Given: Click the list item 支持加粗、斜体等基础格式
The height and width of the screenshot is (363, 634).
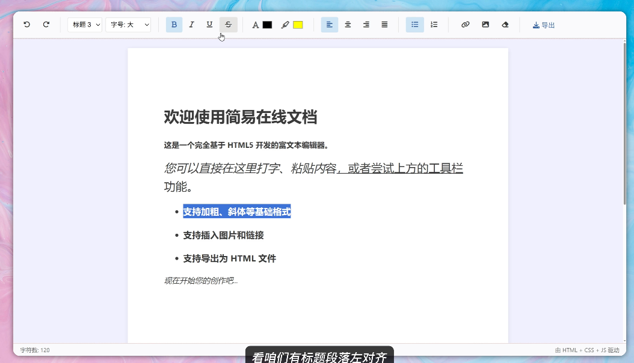Looking at the screenshot, I should (x=237, y=212).
